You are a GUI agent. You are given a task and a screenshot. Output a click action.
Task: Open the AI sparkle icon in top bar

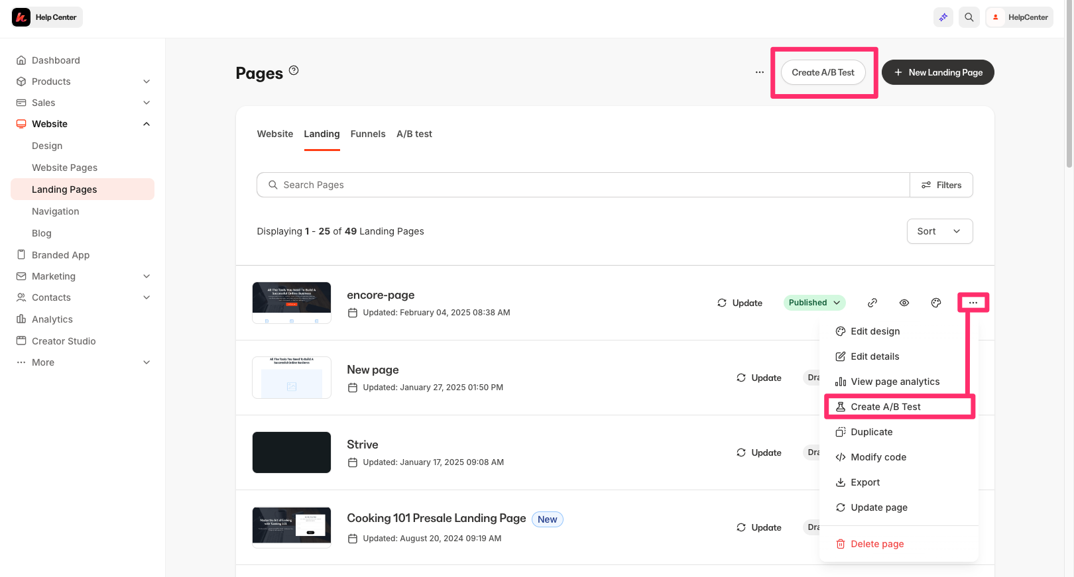coord(943,17)
